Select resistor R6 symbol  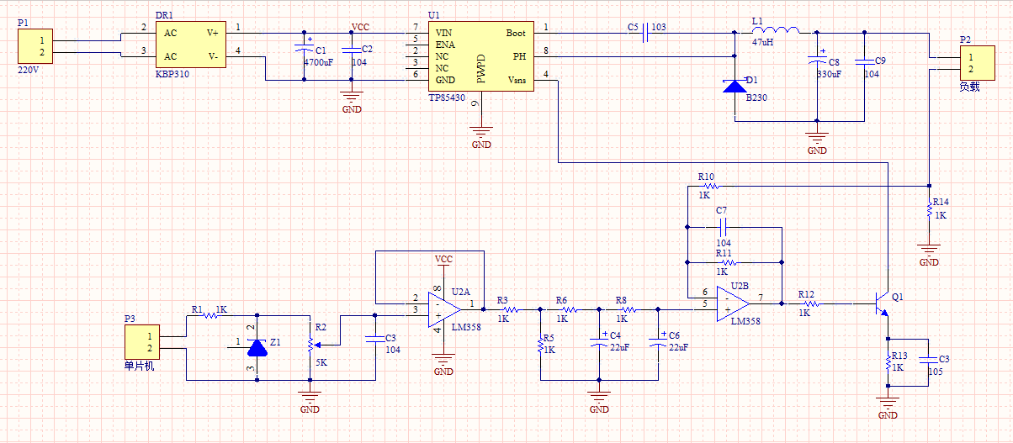point(568,309)
